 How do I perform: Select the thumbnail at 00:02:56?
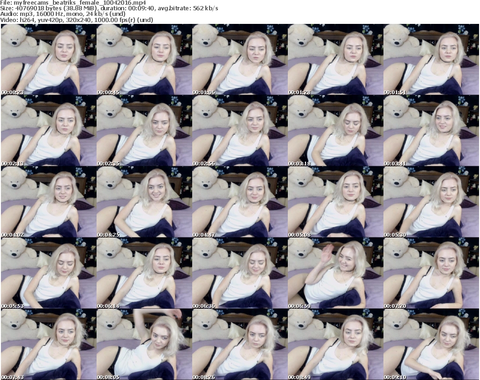pyautogui.click(x=239, y=131)
